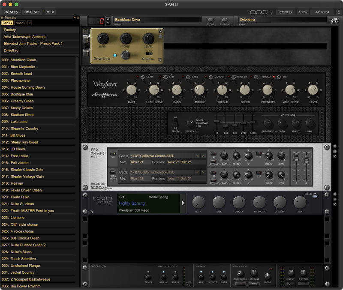This screenshot has height=290, width=343.
Task: Click the Drive thru TONE knob
Action: 126,39
